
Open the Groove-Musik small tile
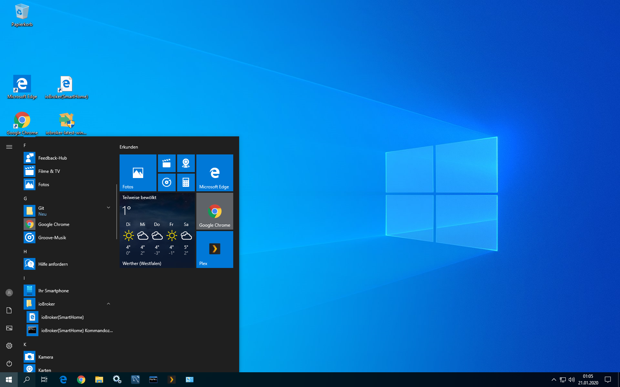(x=166, y=182)
